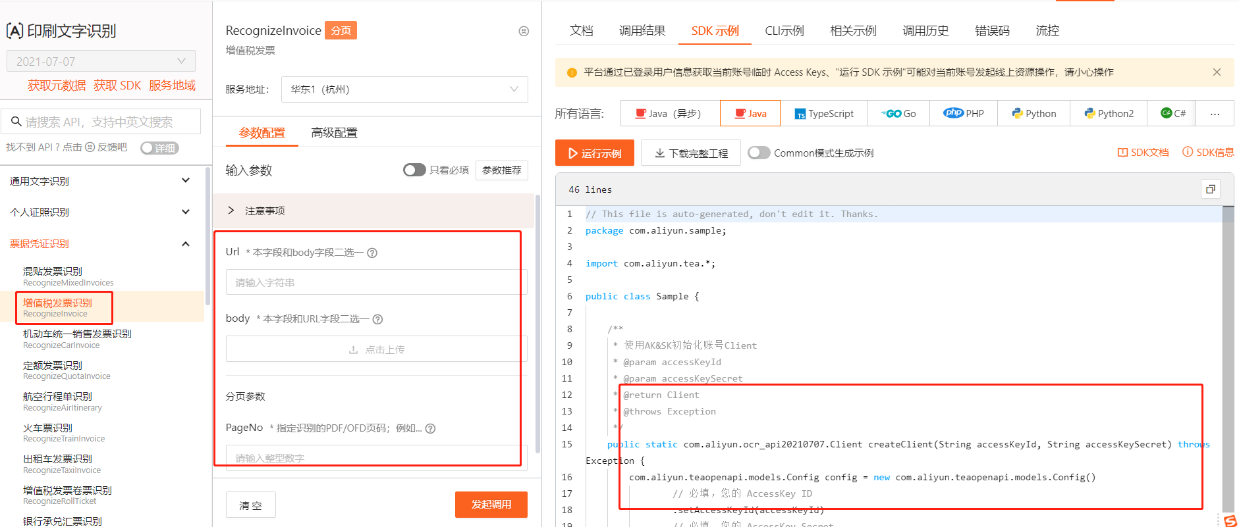Open the 调用历史 tab
Image resolution: width=1239 pixels, height=527 pixels.
925,31
